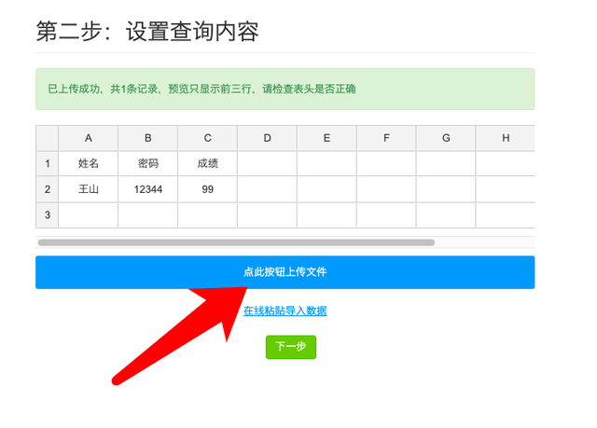Click the blue upload file button
597x428 pixels.
point(285,272)
